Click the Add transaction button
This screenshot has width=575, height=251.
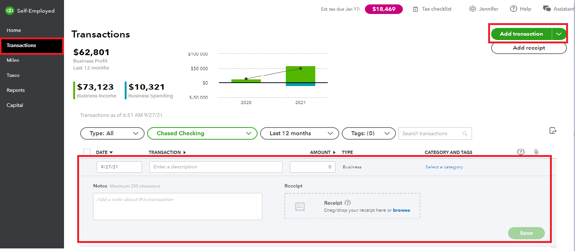point(521,34)
